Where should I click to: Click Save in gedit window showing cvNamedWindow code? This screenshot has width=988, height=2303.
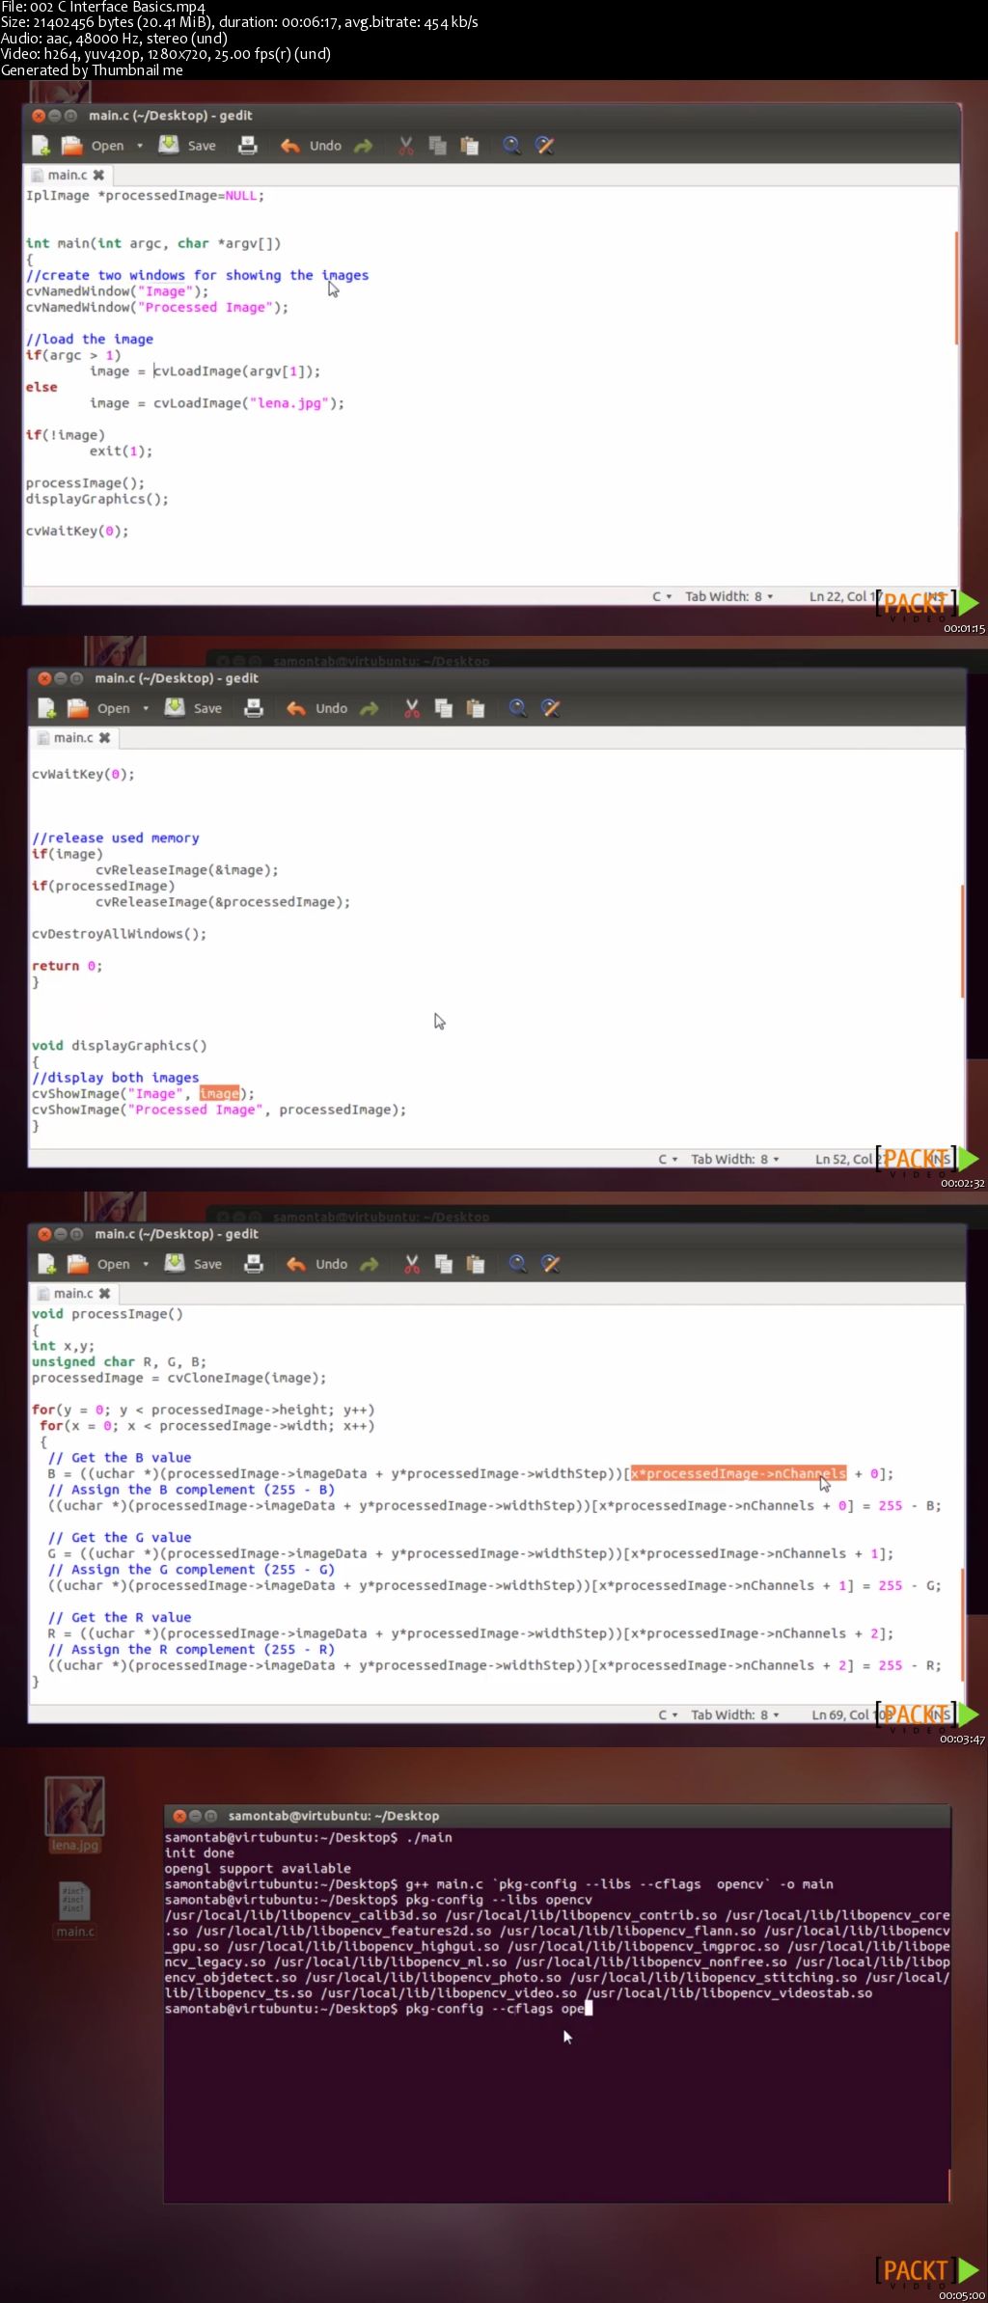[187, 146]
